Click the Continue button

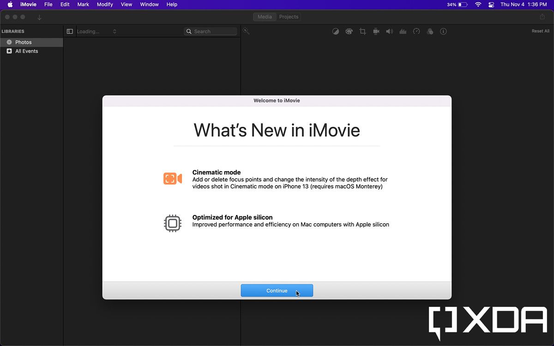(x=277, y=291)
